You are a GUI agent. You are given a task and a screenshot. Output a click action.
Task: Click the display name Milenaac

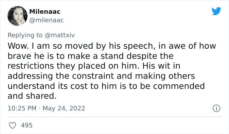pos(45,12)
